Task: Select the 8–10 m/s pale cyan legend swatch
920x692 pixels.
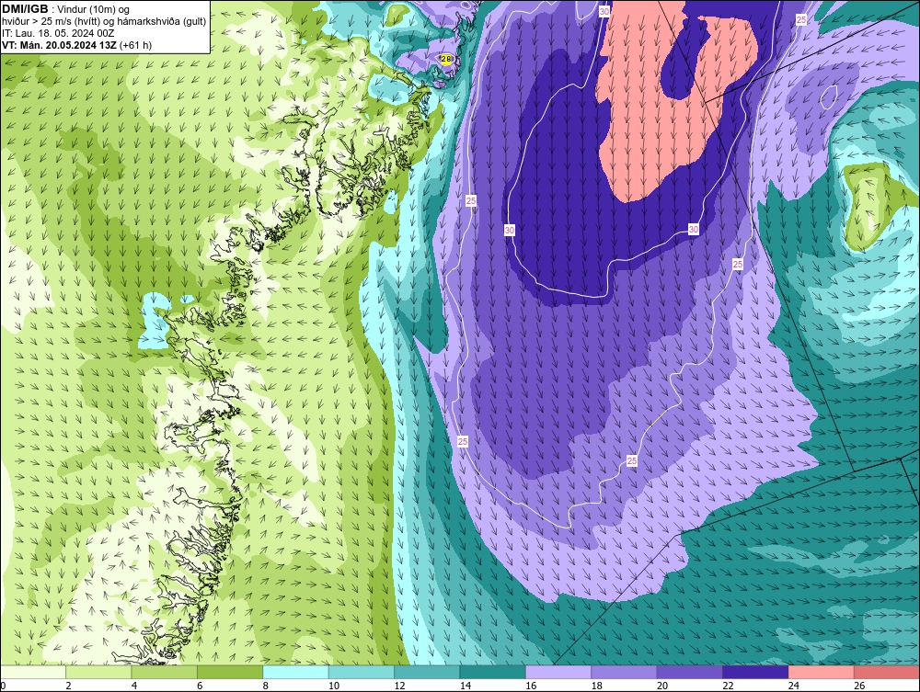Action: (x=295, y=672)
